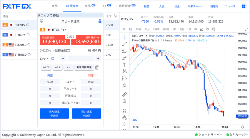Screen dimensions: 250x139
Task: Click the info icon next to BTC/USD row
Action: click(x=29, y=45)
